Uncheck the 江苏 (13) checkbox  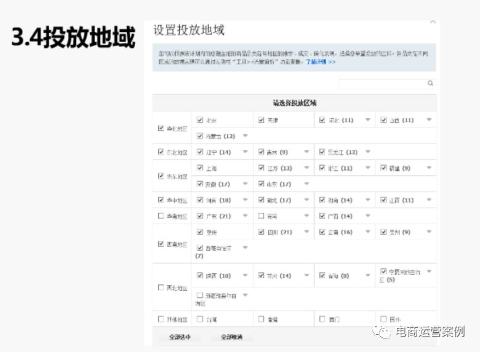point(261,168)
